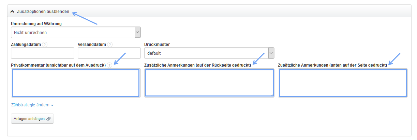
Task: Click into the Privatkommentar text area
Action: (75, 83)
